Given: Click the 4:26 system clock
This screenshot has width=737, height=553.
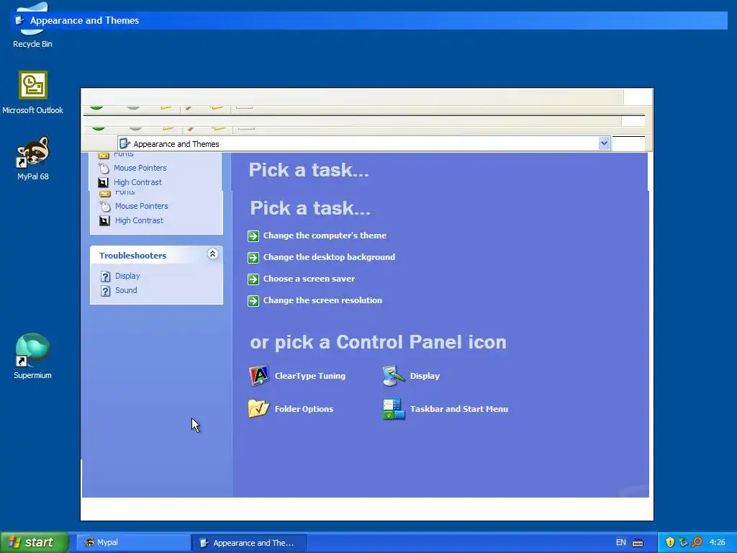Looking at the screenshot, I should tap(717, 542).
